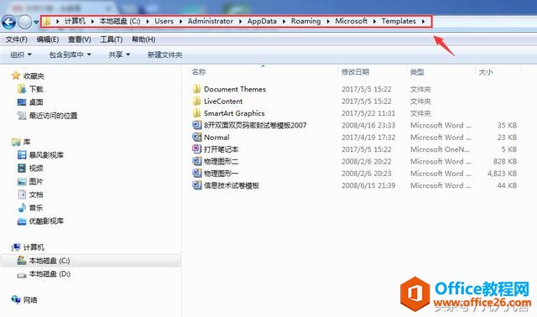The image size is (537, 317).
Task: Select the Normal template Word icon
Action: coord(197,137)
